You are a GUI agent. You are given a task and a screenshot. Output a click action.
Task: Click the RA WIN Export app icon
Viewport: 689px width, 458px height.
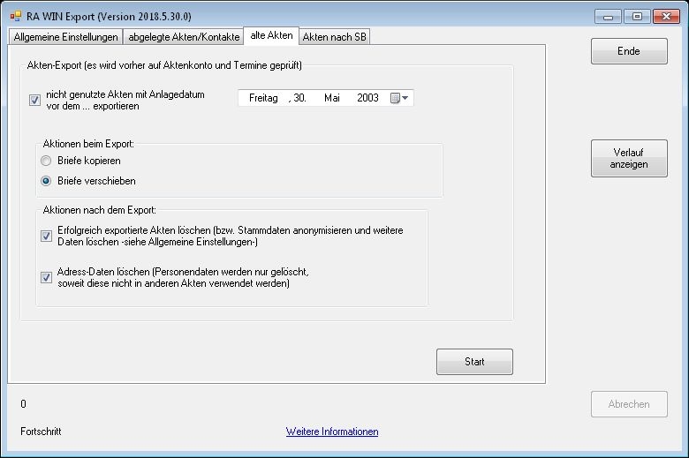click(x=15, y=16)
